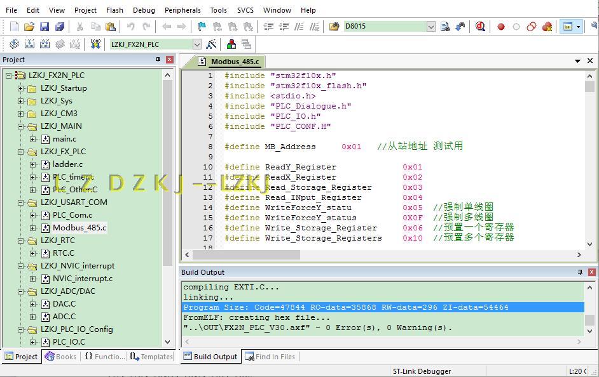599x377 pixels.
Task: Select ladder.c in project tree
Action: [x=67, y=164]
